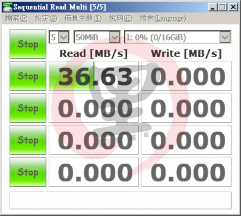Viewport: 241px width, 217px height.
Task: Open the 佈景主題(T) menu
Action: click(x=83, y=19)
